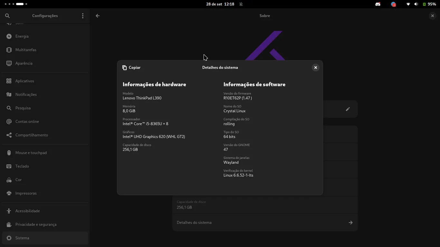
Task: Click the model value Lenovo ThinkPad L390
Action: [x=142, y=98]
